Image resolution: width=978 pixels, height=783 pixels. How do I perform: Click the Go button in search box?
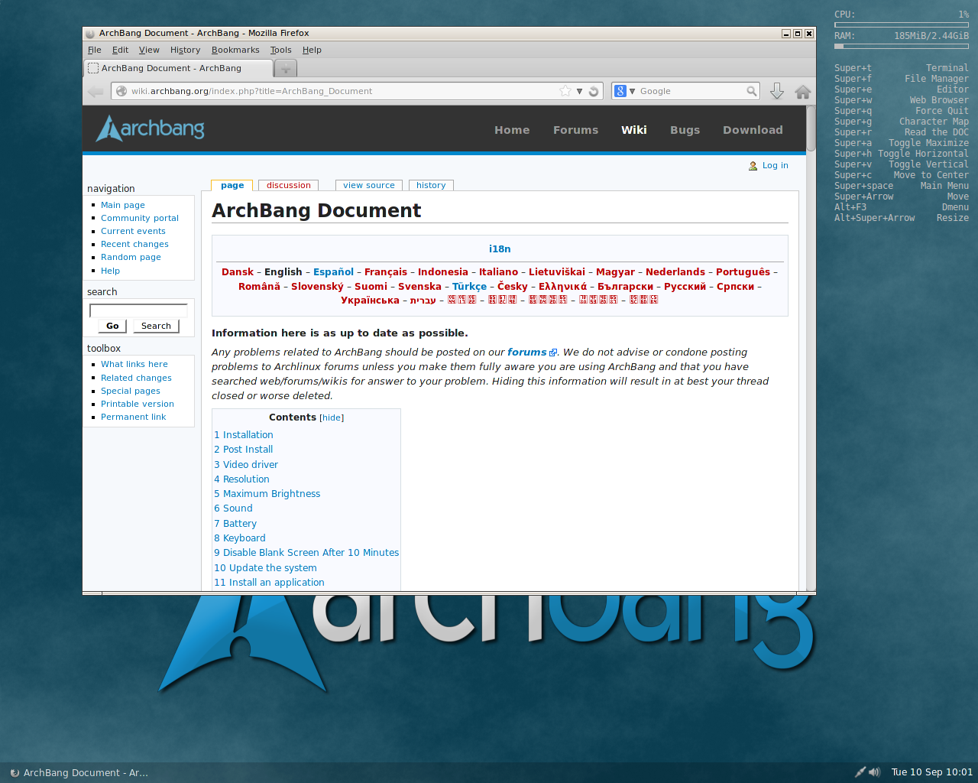(x=112, y=326)
